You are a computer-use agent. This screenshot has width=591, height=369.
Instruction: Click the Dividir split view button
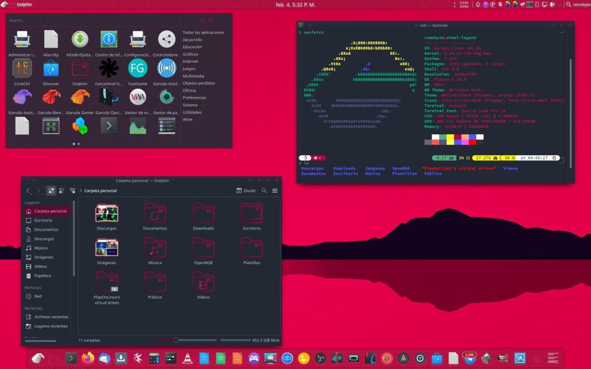click(246, 190)
